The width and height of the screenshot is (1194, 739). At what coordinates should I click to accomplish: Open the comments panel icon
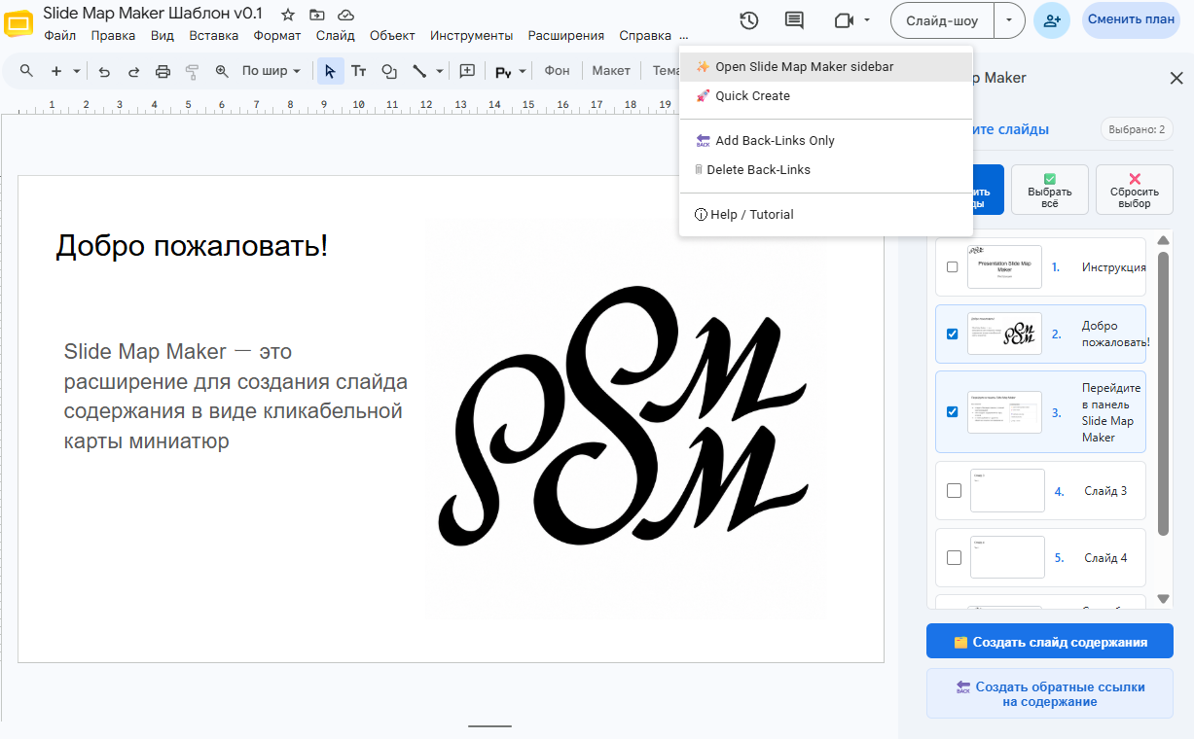click(x=794, y=20)
